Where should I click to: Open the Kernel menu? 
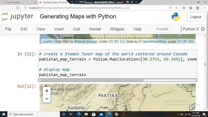tap(95, 29)
